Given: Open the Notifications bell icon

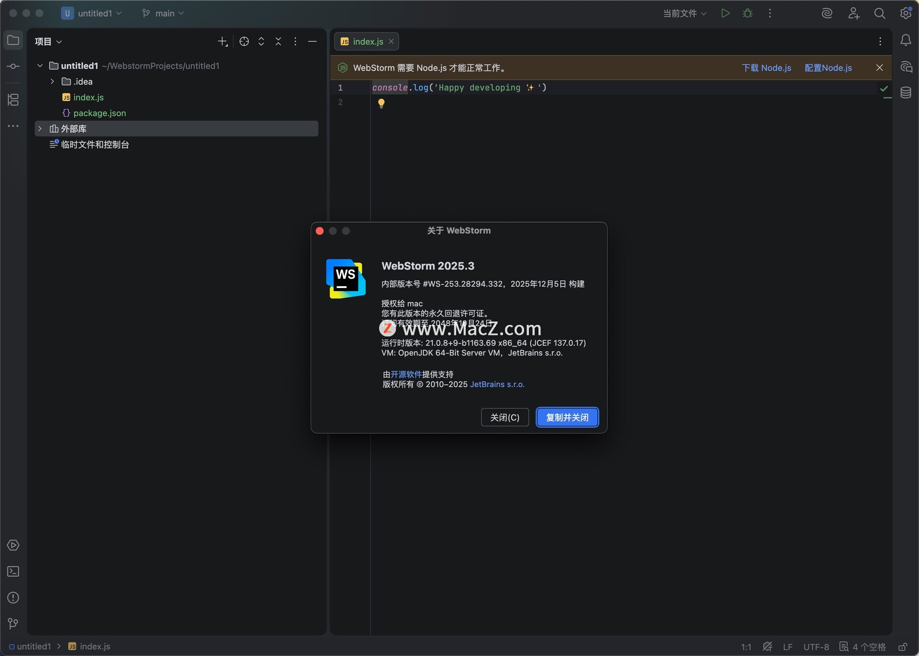Looking at the screenshot, I should click(x=906, y=41).
